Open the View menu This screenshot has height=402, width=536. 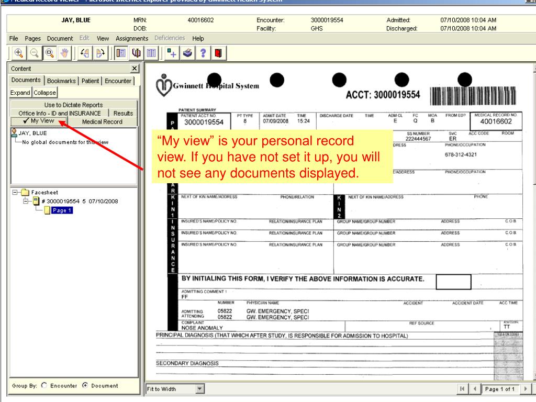point(103,38)
